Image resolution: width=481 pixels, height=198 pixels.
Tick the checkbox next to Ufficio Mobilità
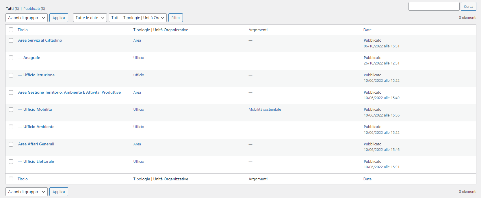tap(11, 110)
